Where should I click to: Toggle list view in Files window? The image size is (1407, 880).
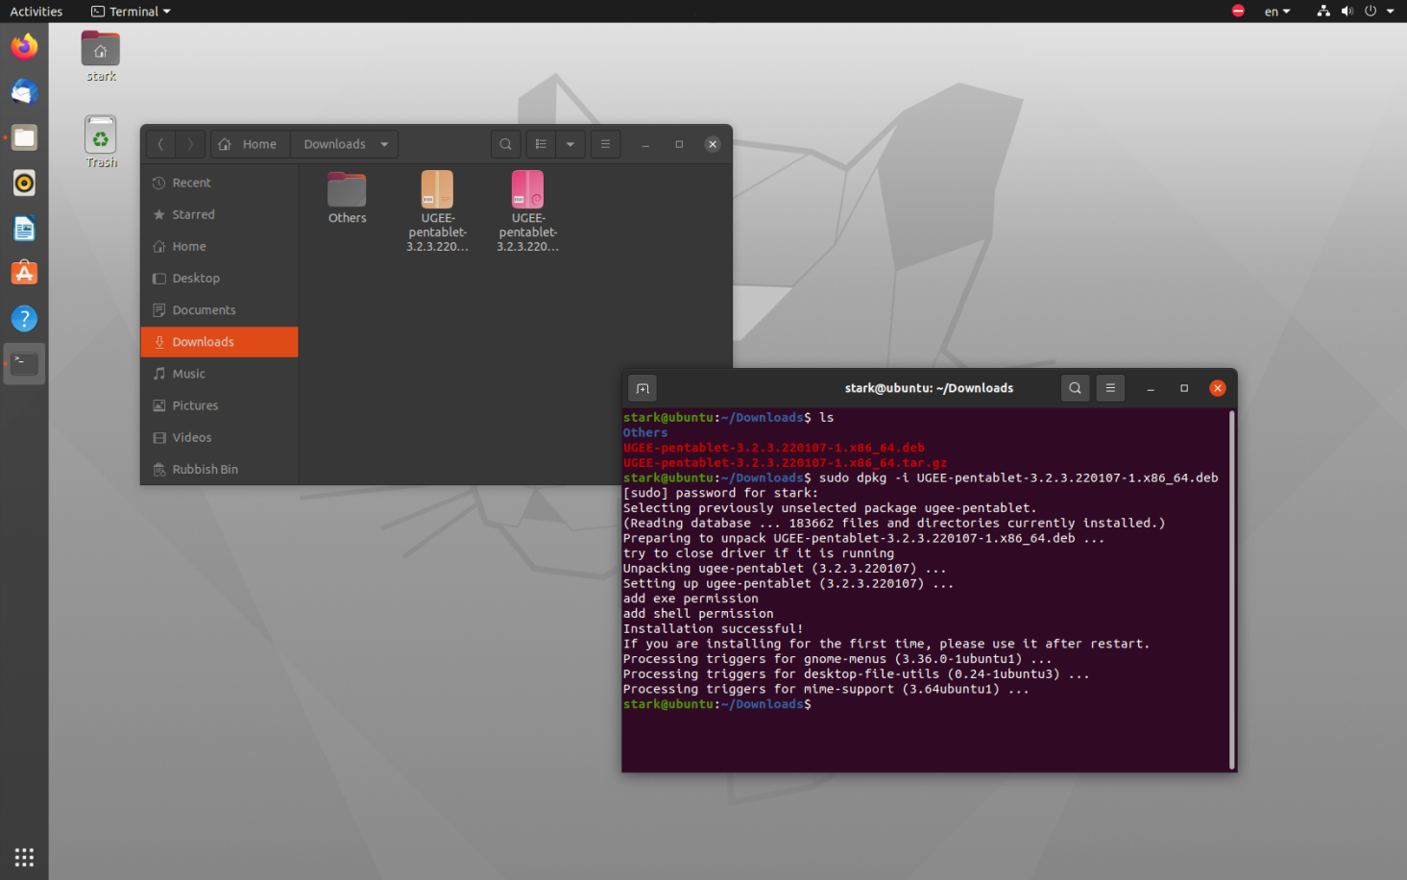coord(541,144)
